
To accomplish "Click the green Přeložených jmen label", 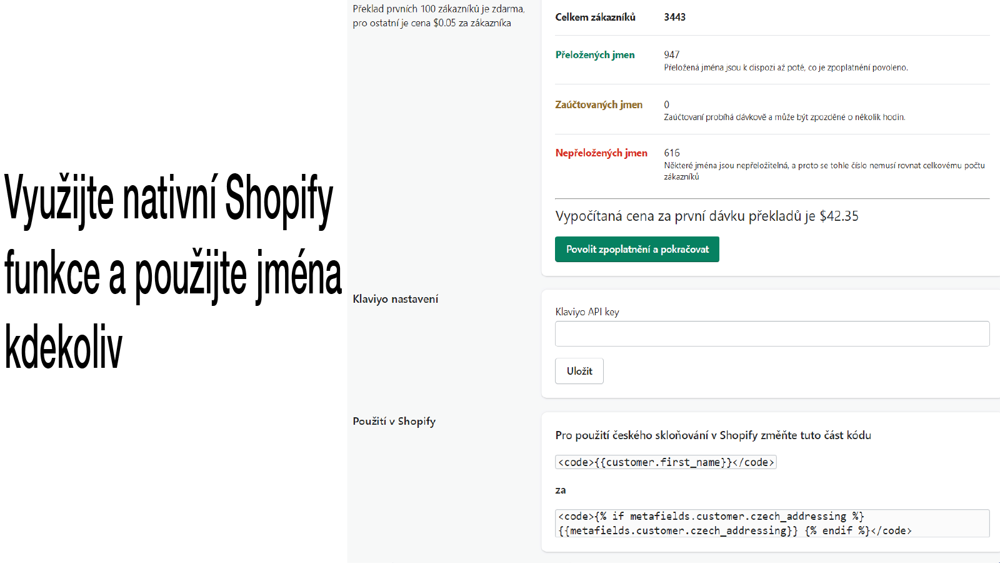I will coord(594,55).
